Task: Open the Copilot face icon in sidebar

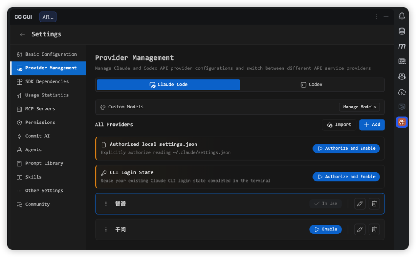Action: 402,76
